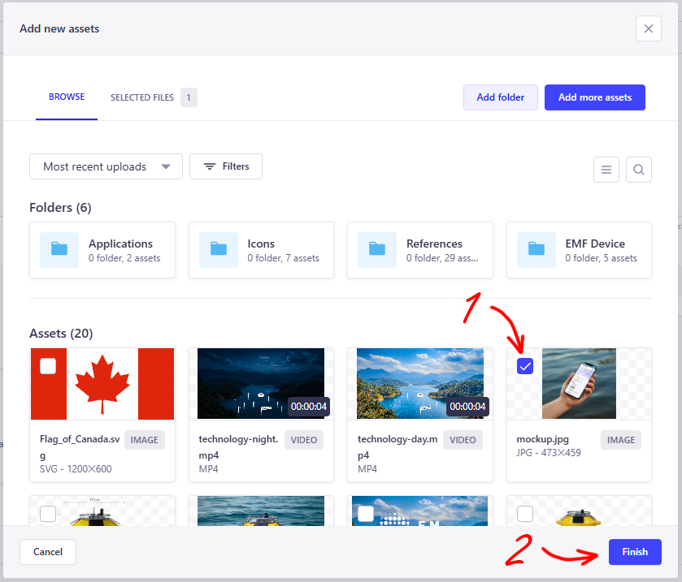Select the Browse tab
Image resolution: width=682 pixels, height=582 pixels.
click(67, 97)
